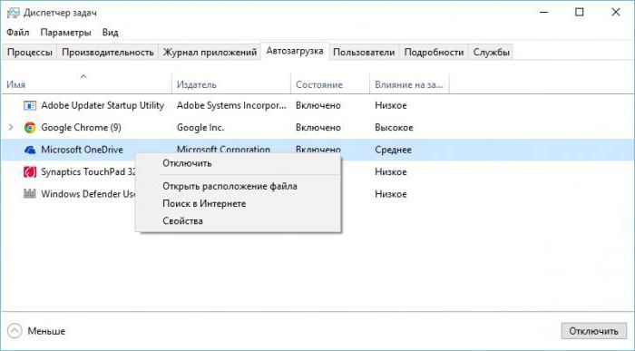Select the Microsoft OneDrive row name
Screen dimensions: 635x351
pos(82,150)
